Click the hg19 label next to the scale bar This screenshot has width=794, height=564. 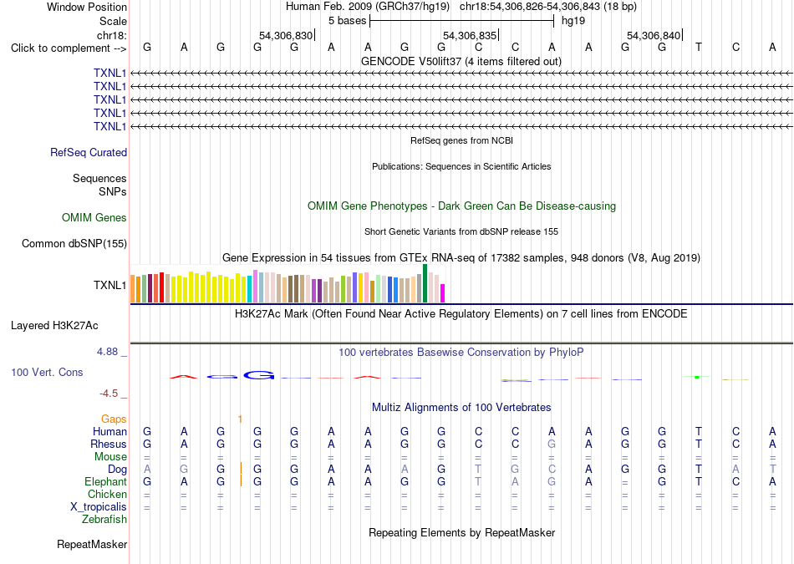pyautogui.click(x=573, y=21)
